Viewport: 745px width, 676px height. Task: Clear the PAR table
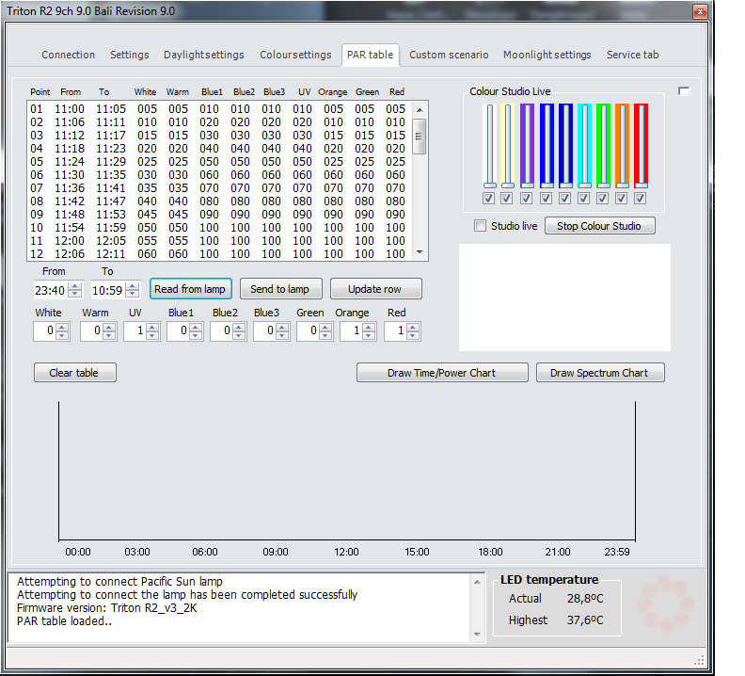click(x=74, y=373)
